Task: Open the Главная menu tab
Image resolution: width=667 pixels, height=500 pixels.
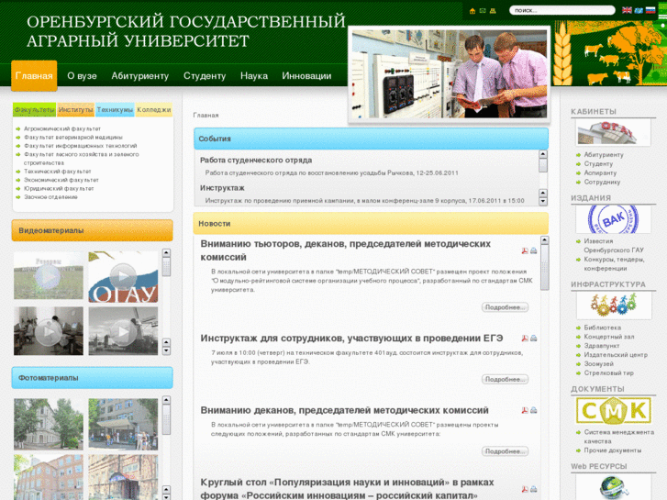Action: 34,76
